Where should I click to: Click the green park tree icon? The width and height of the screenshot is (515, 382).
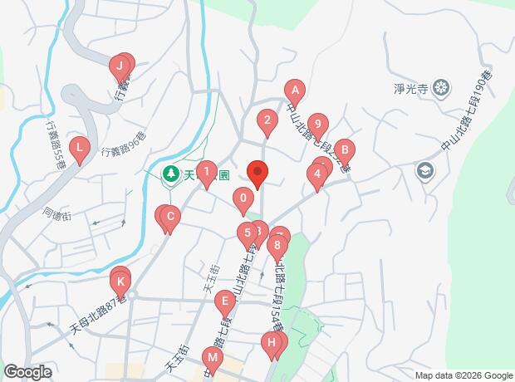tap(171, 174)
